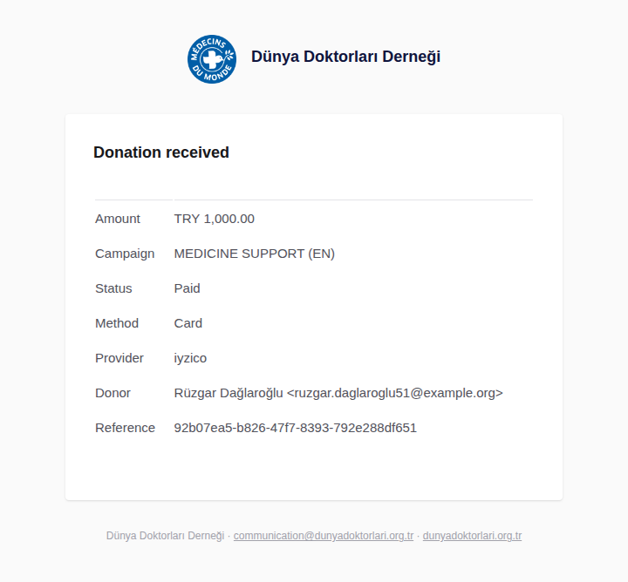Click the Amount label

(x=118, y=219)
